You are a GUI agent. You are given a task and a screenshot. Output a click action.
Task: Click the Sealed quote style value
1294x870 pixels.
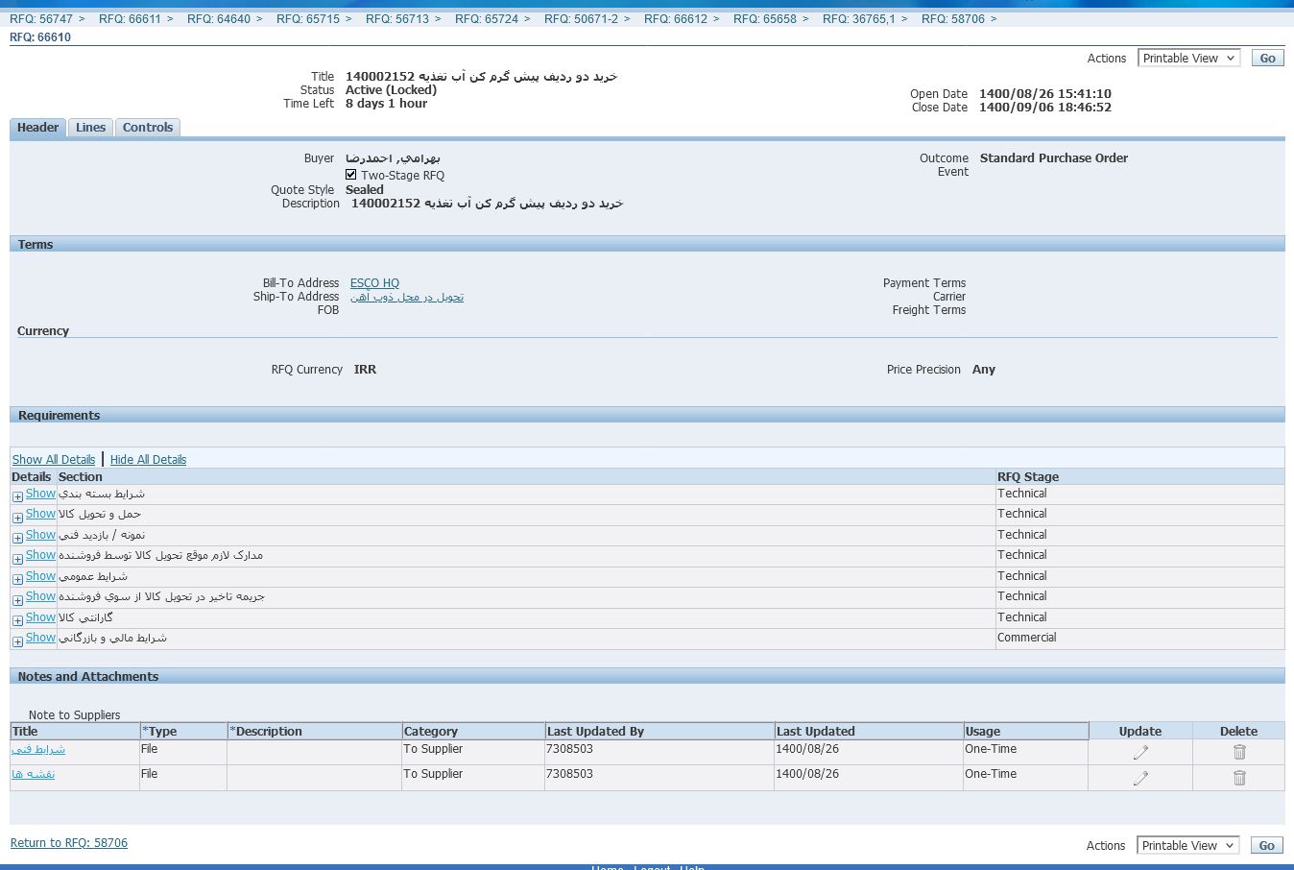pos(365,190)
